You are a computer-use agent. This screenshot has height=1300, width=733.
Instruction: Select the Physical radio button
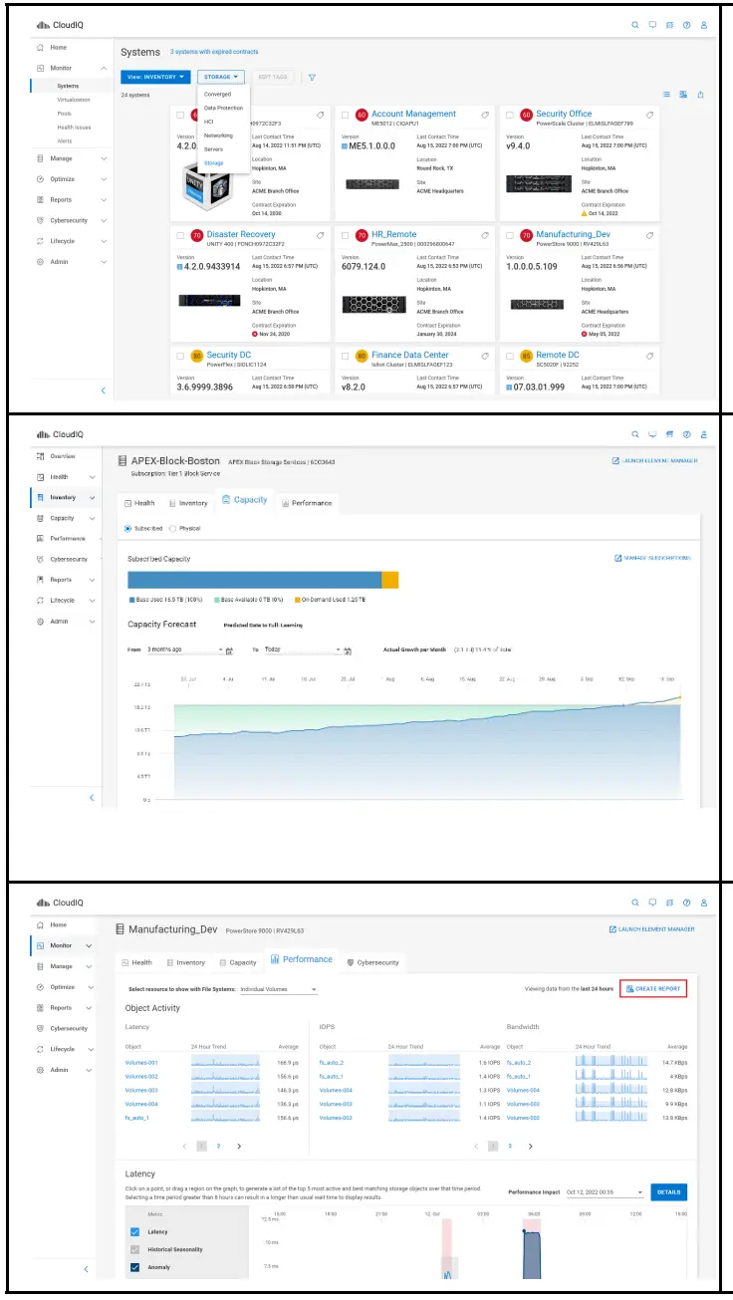click(x=172, y=528)
